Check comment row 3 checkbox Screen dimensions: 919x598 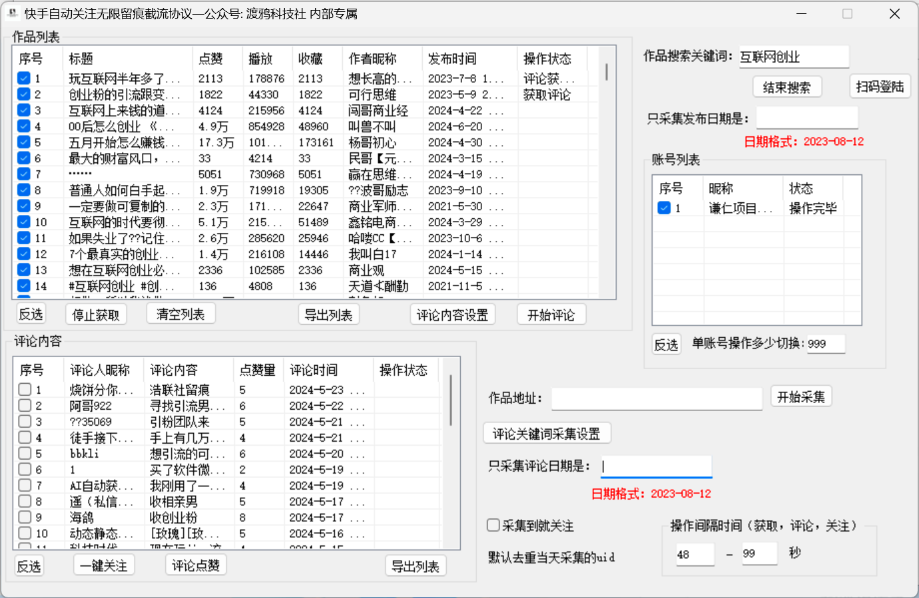click(x=25, y=422)
